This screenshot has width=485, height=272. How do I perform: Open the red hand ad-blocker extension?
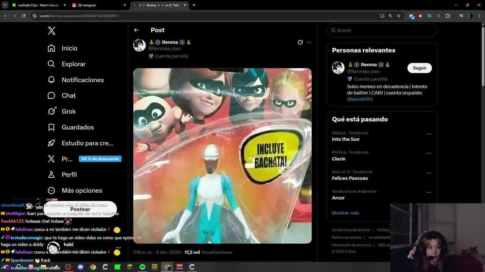click(x=420, y=16)
